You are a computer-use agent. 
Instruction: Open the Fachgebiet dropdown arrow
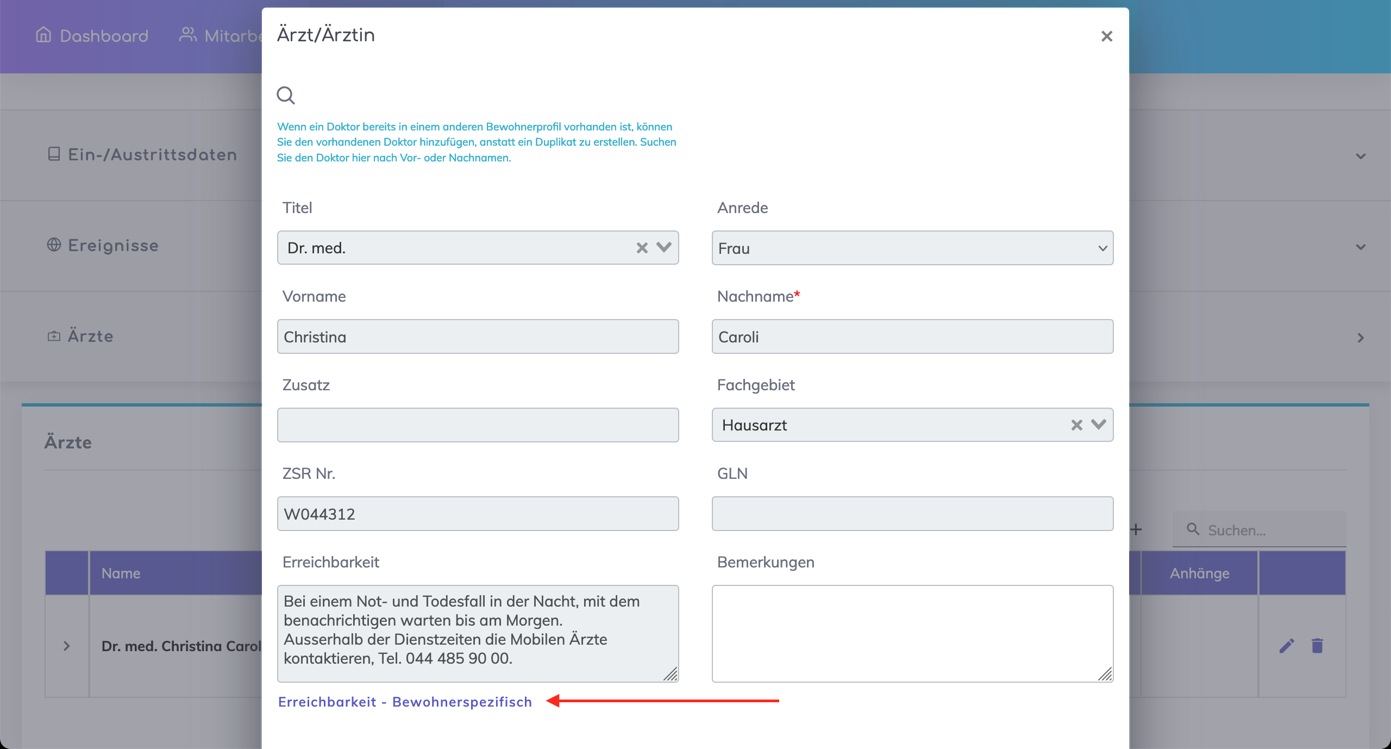pyautogui.click(x=1099, y=425)
